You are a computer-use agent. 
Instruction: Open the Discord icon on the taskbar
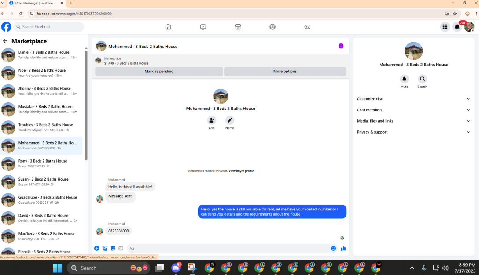pyautogui.click(x=176, y=268)
